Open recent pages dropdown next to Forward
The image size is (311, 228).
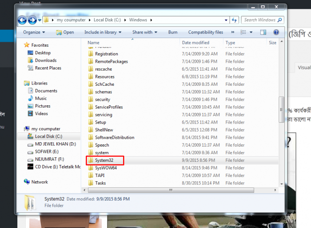(x=40, y=20)
